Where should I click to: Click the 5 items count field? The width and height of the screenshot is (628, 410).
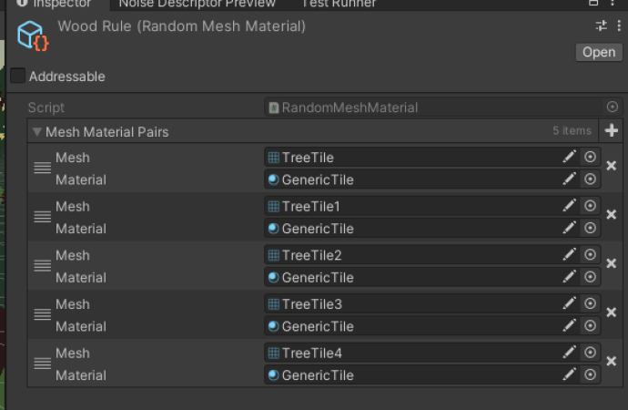coord(572,130)
